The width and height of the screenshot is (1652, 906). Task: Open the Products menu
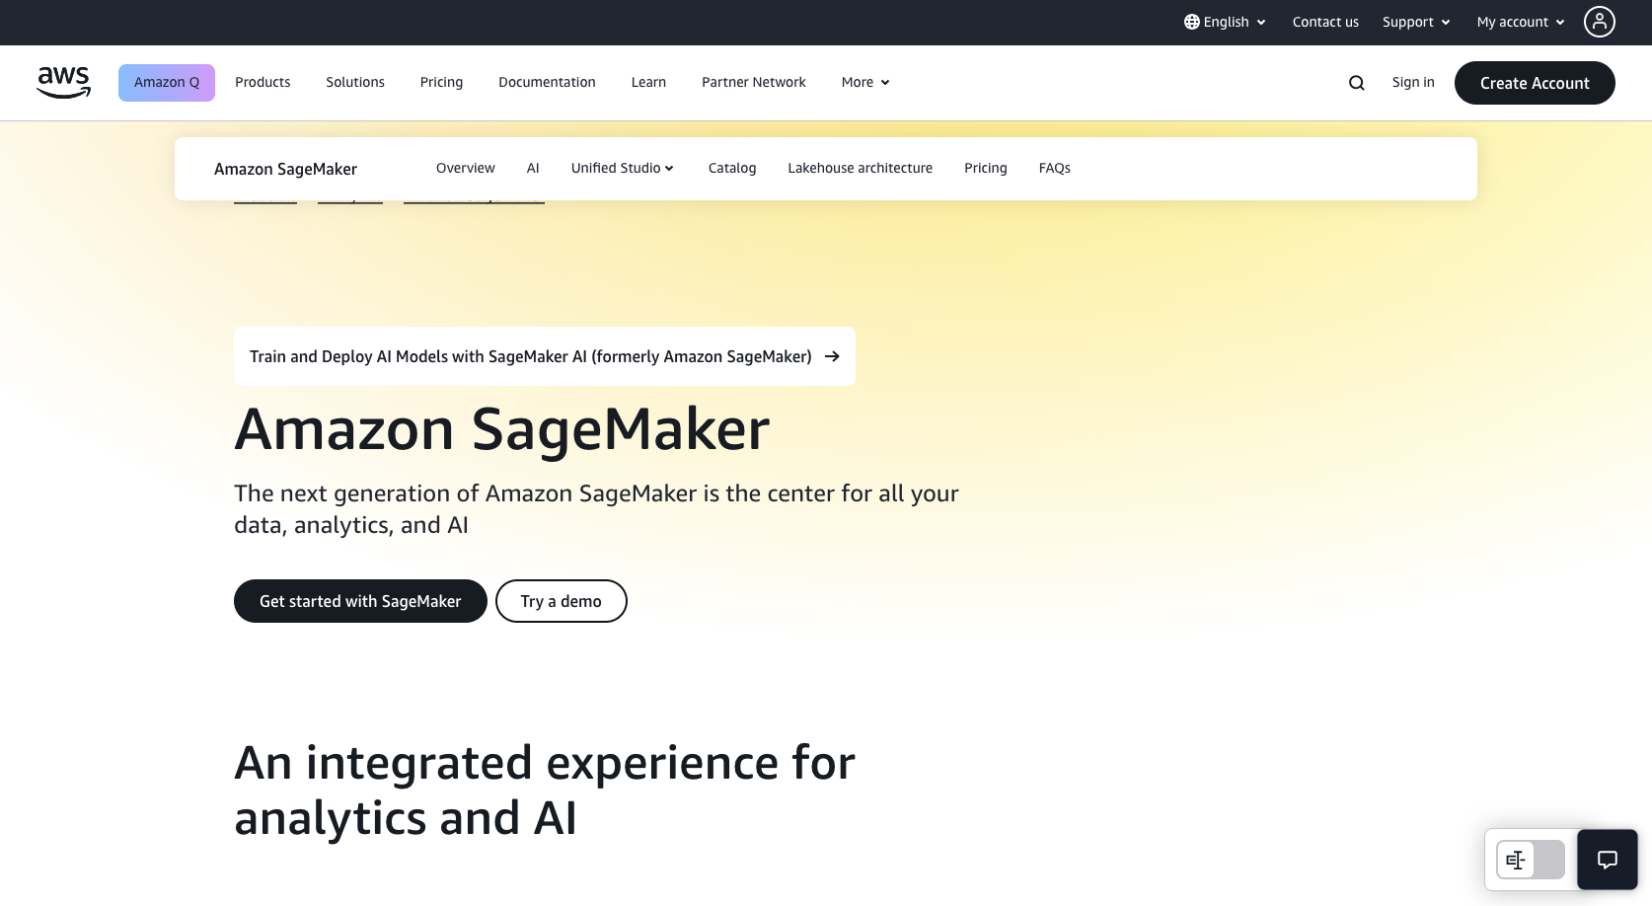263,82
